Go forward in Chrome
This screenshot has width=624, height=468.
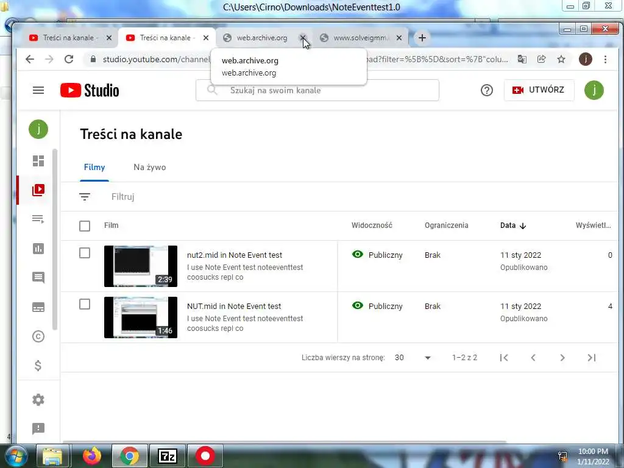coord(49,59)
